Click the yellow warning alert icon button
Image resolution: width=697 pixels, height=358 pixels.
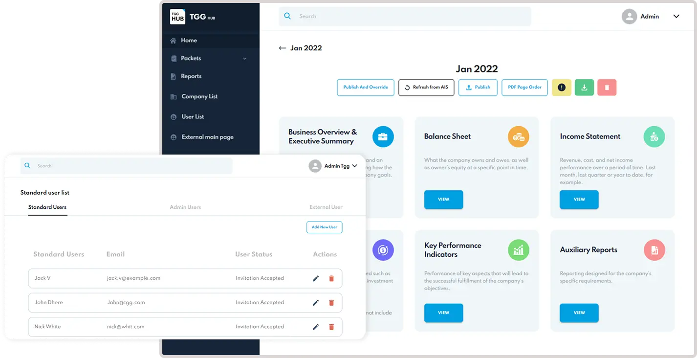coord(561,88)
